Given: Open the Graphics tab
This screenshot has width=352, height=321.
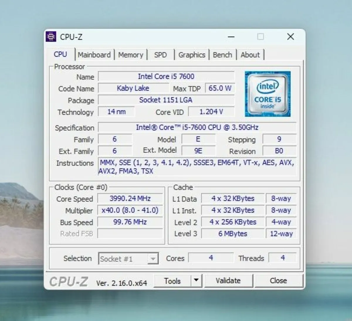Looking at the screenshot, I should pos(192,55).
